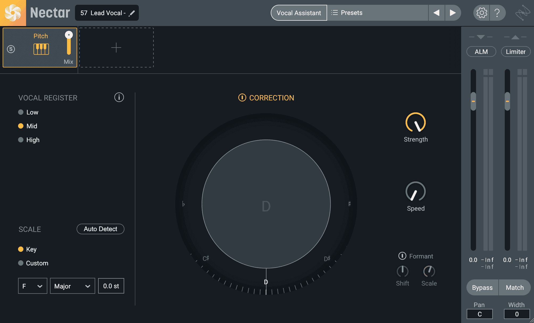Viewport: 534px width, 323px height.
Task: Select High vocal register
Action: 29,140
